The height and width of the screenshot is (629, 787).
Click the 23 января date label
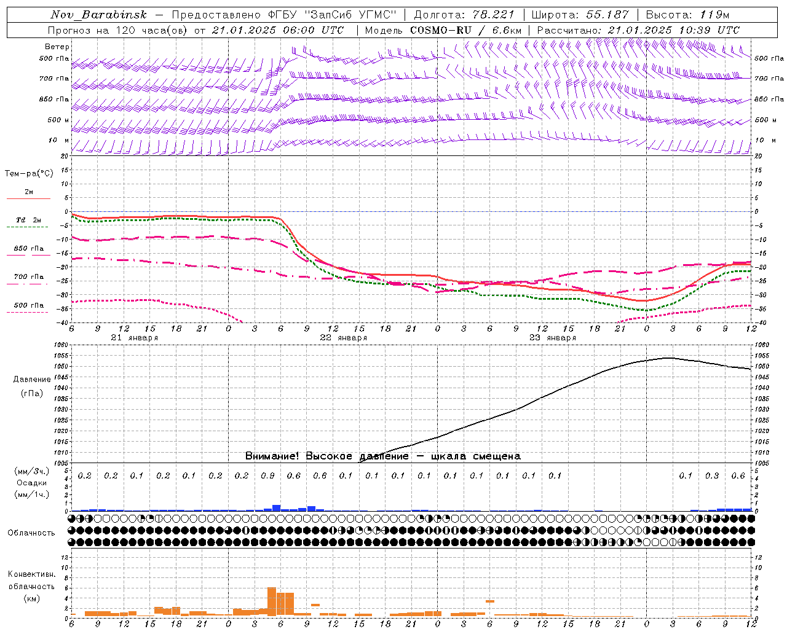pyautogui.click(x=552, y=338)
